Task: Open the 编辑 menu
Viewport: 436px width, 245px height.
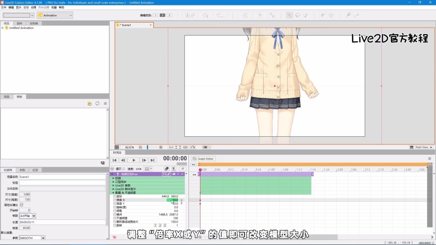Action: 11,8
